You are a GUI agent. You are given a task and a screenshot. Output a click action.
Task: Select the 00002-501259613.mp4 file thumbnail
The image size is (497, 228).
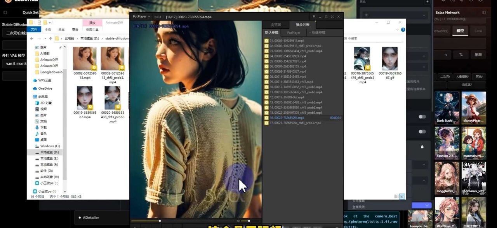coord(85,59)
